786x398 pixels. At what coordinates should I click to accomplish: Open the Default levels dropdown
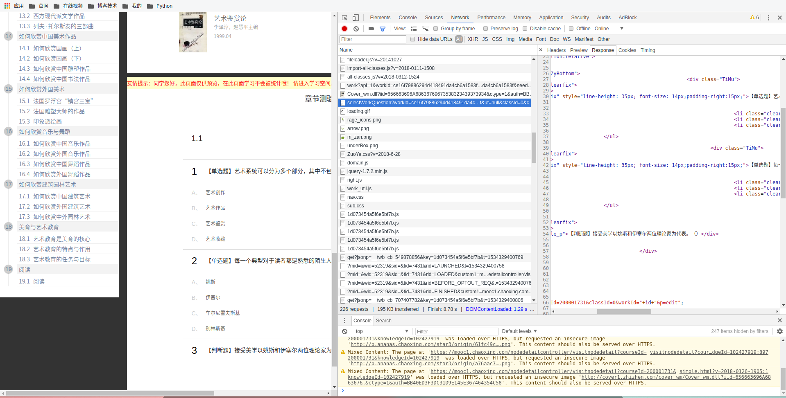pyautogui.click(x=519, y=331)
